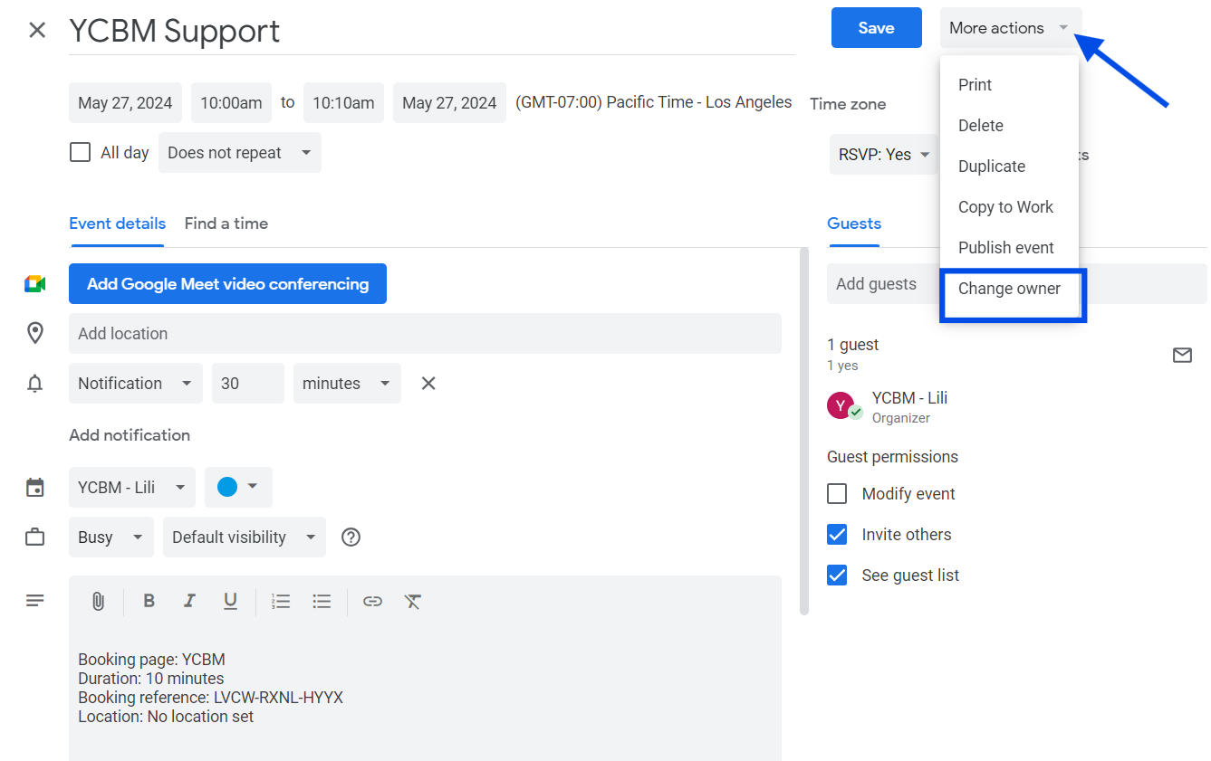Open the Notification type dropdown

[x=136, y=384]
